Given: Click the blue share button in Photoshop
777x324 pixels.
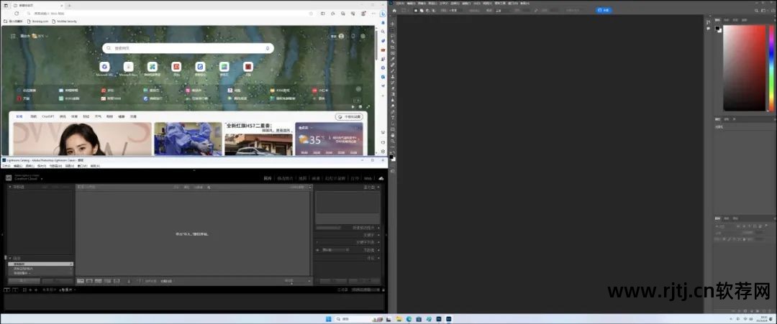Looking at the screenshot, I should (x=605, y=11).
